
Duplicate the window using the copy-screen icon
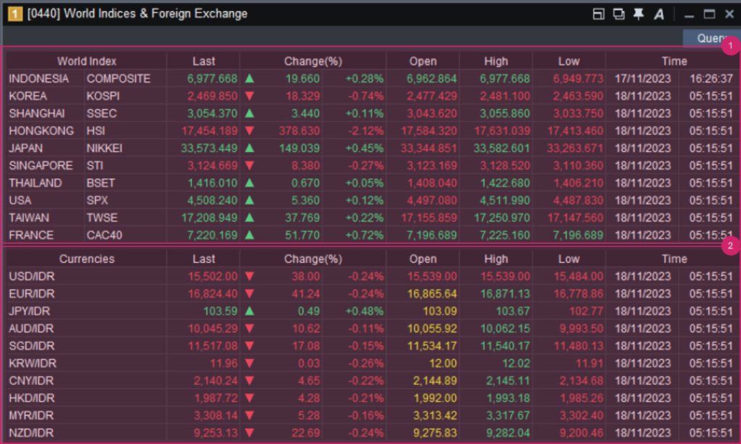coord(618,13)
